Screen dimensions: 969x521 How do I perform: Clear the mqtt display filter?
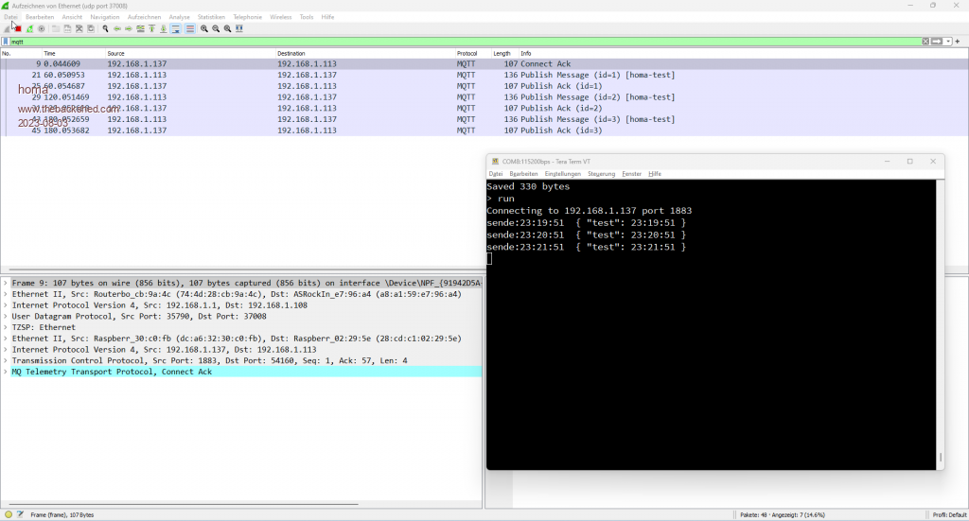pyautogui.click(x=925, y=42)
